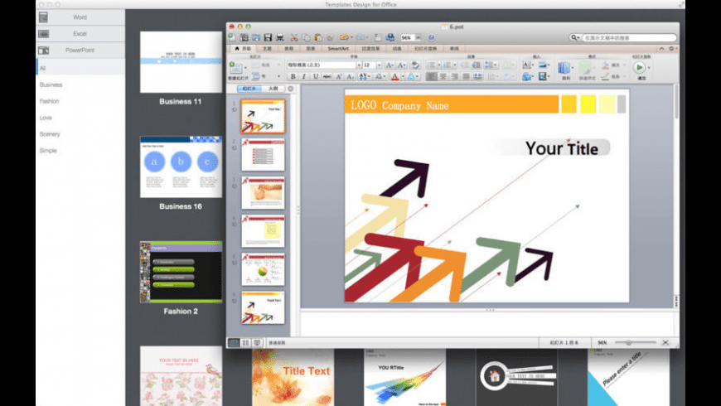Align text left in the paragraph group
The width and height of the screenshot is (721, 406).
431,77
